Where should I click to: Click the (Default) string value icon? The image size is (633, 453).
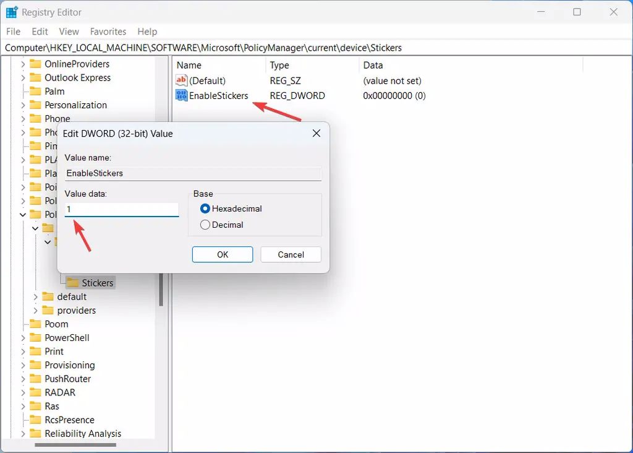click(181, 80)
